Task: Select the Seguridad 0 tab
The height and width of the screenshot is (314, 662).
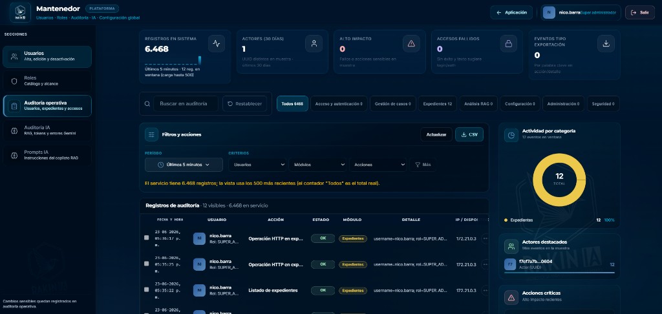Action: coord(603,104)
